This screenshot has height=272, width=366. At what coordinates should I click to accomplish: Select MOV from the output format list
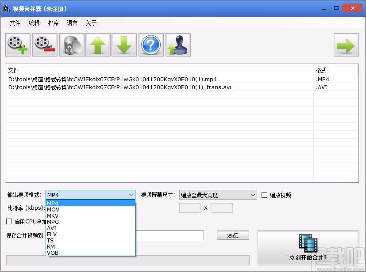[53, 209]
